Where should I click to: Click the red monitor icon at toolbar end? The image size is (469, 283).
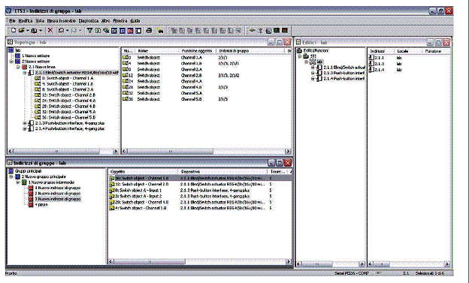coord(285,31)
